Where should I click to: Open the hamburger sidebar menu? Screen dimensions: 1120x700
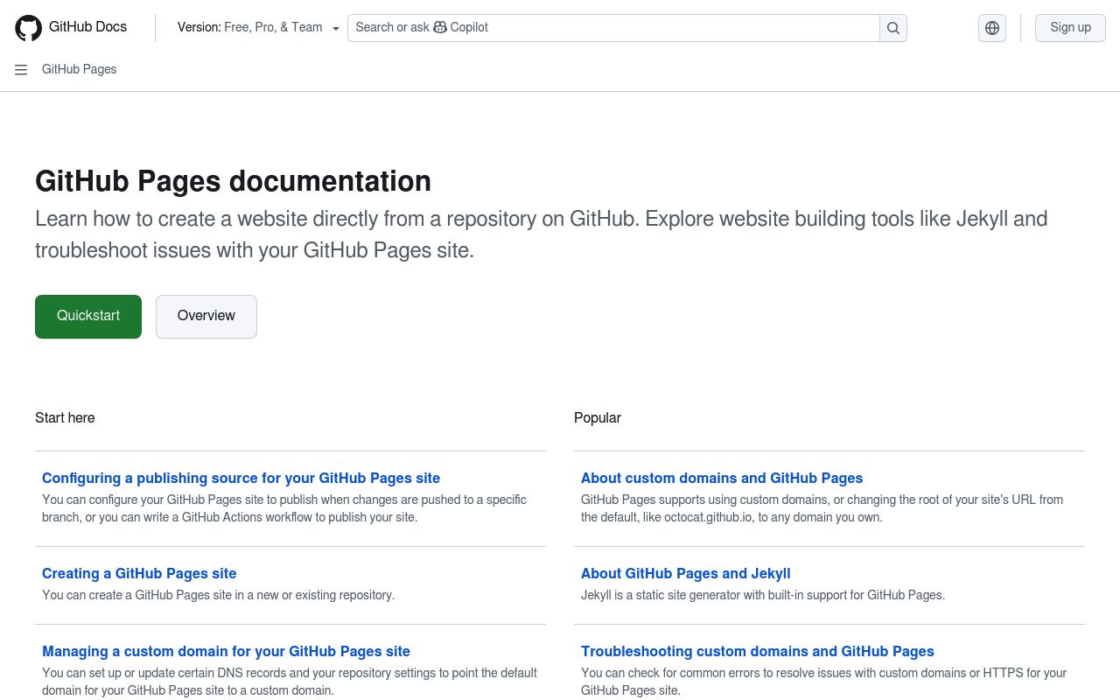point(21,70)
